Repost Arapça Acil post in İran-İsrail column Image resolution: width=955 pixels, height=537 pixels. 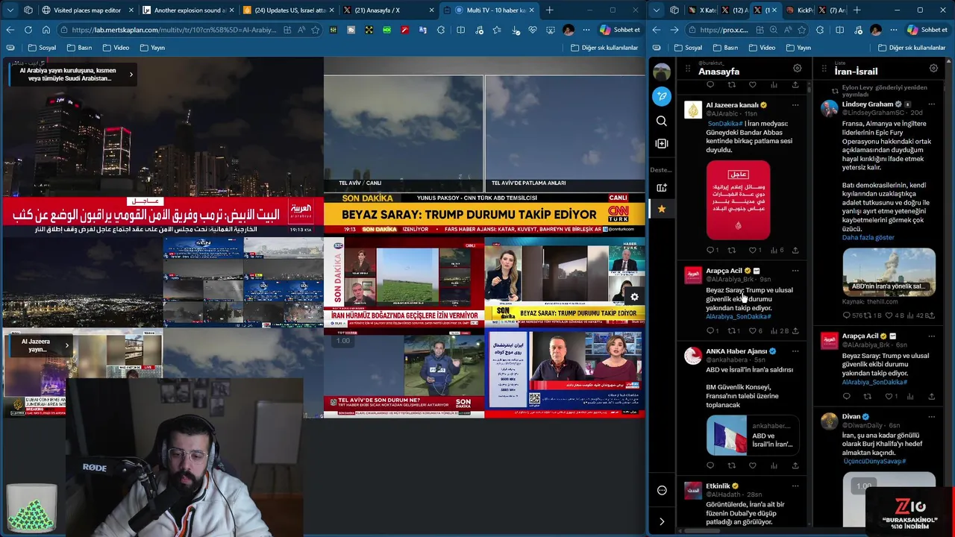(868, 396)
